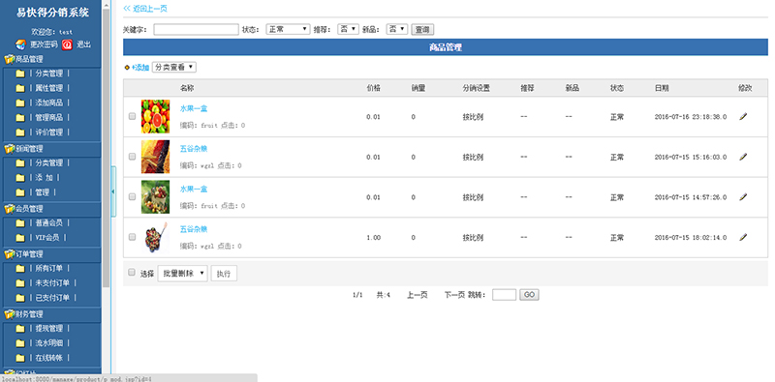Image resolution: width=775 pixels, height=382 pixels.
Task: Tick checkbox for 五谷杂粮 priced 0.01
Action: pos(132,157)
